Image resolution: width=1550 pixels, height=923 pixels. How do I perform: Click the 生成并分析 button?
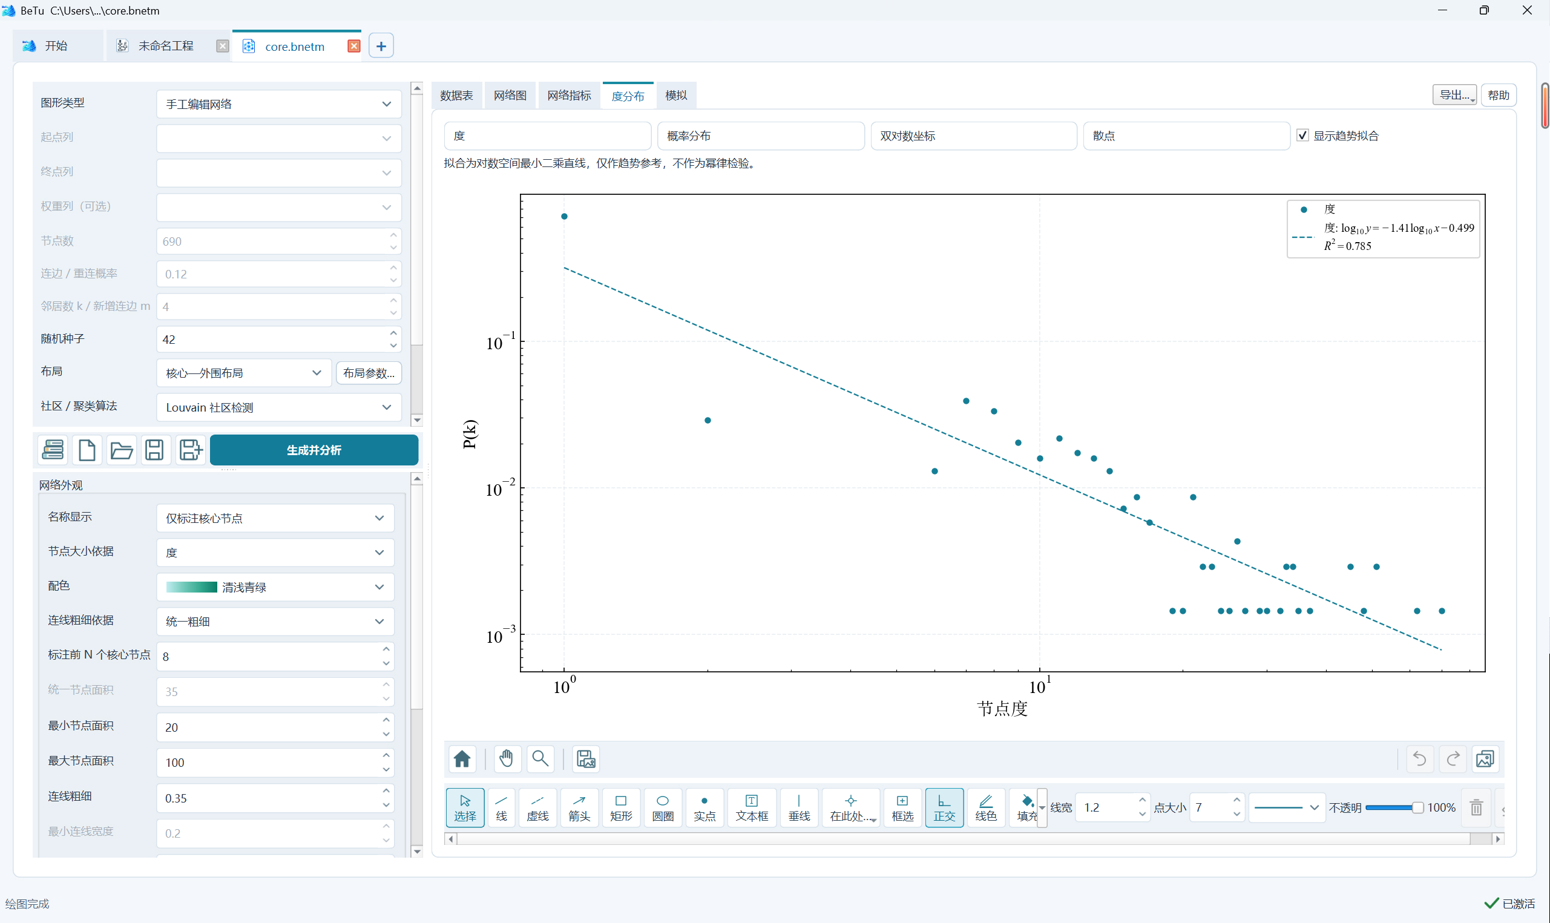pos(314,450)
